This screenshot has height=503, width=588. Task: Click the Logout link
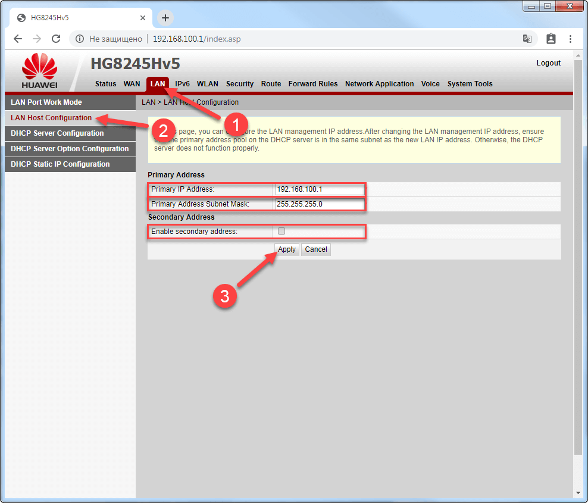[x=548, y=63]
